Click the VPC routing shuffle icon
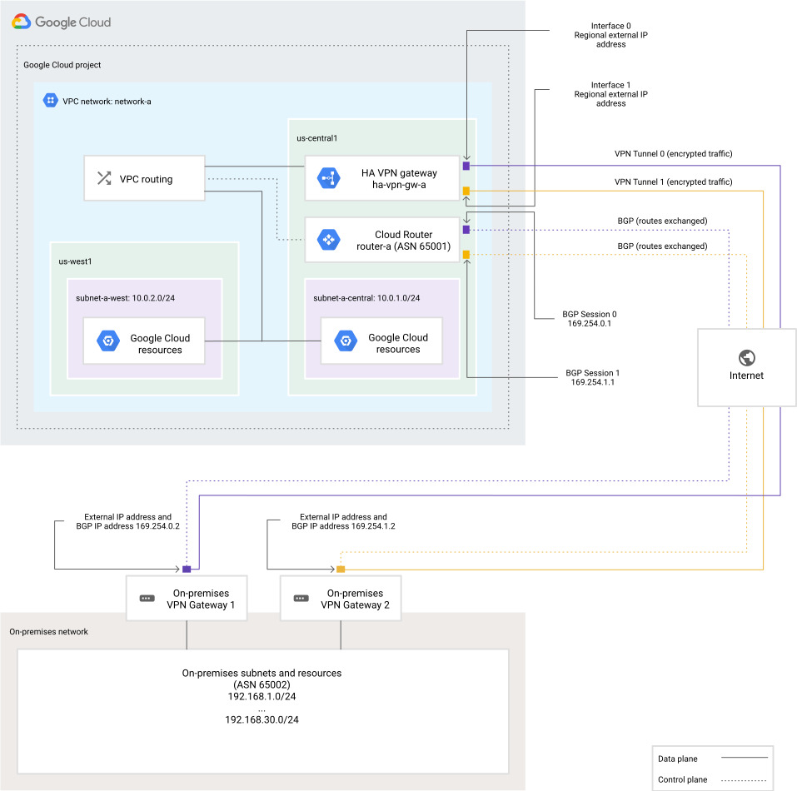797x791 pixels. 104,178
